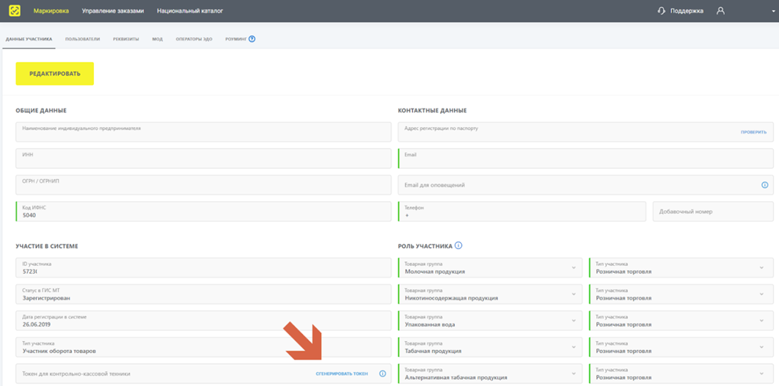Click Статус в ГИС МТ field
Viewport: 779px width, 386px height.
point(203,294)
